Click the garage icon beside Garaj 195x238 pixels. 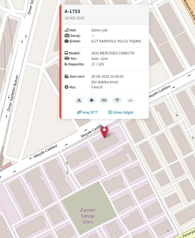[x=67, y=36]
